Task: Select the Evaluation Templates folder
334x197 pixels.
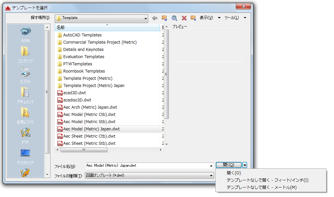Action: click(x=84, y=57)
